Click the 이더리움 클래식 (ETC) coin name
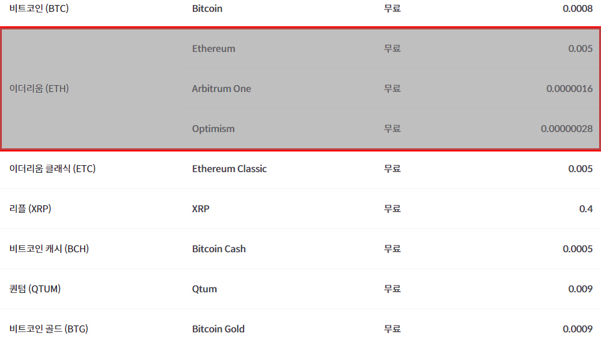Viewport: 601px width, 338px height. pos(53,169)
